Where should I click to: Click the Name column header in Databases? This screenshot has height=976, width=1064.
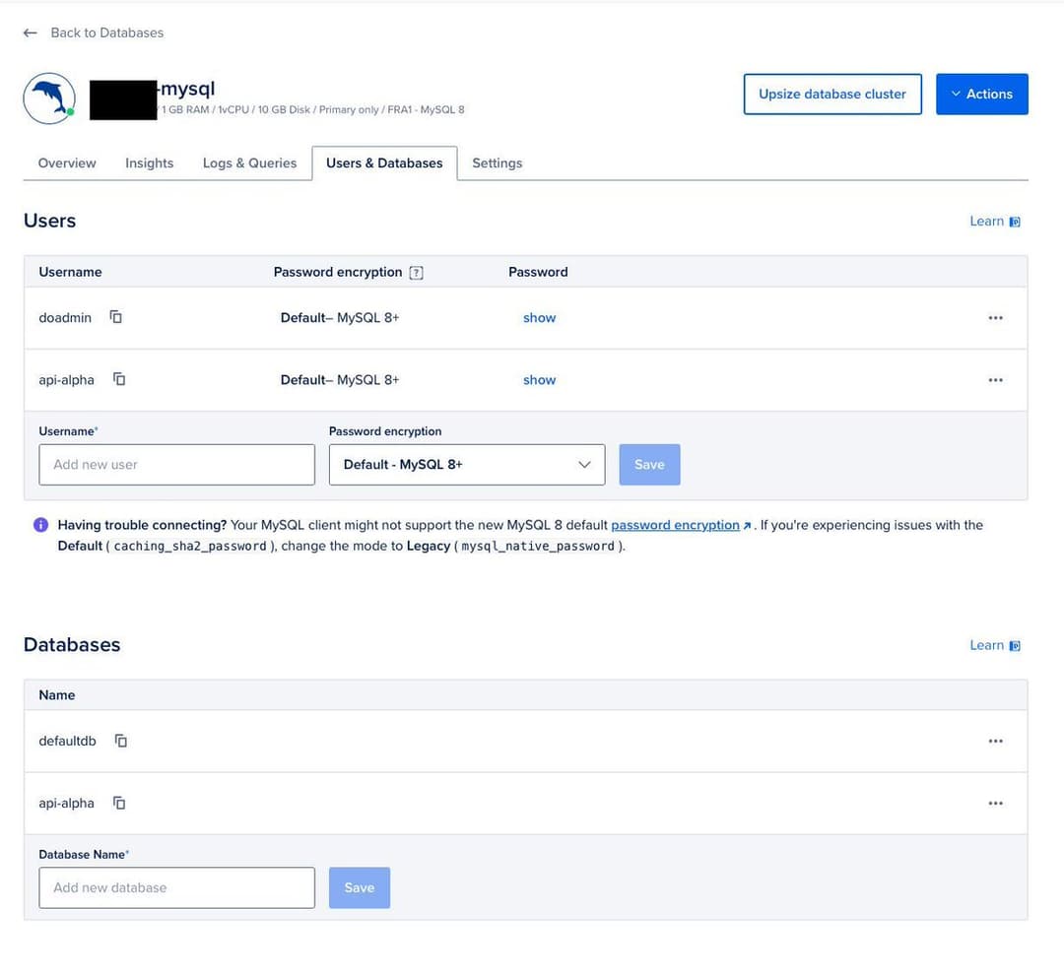(x=57, y=695)
